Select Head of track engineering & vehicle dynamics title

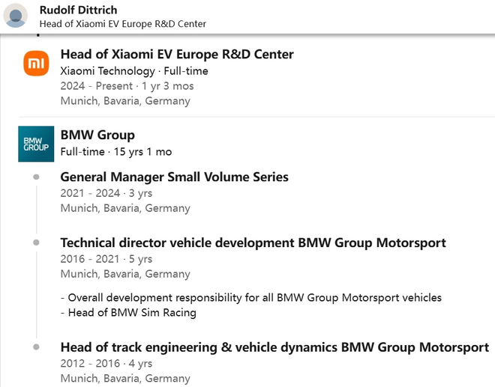tap(274, 347)
